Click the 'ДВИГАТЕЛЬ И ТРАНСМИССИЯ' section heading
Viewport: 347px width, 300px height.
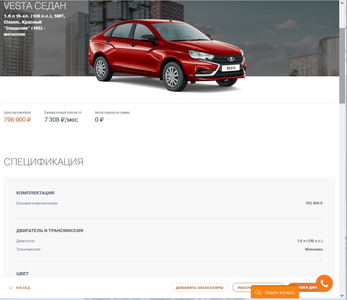pyautogui.click(x=50, y=231)
